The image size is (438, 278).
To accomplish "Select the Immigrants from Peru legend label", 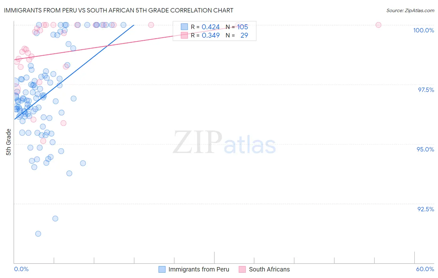I will (199, 269).
